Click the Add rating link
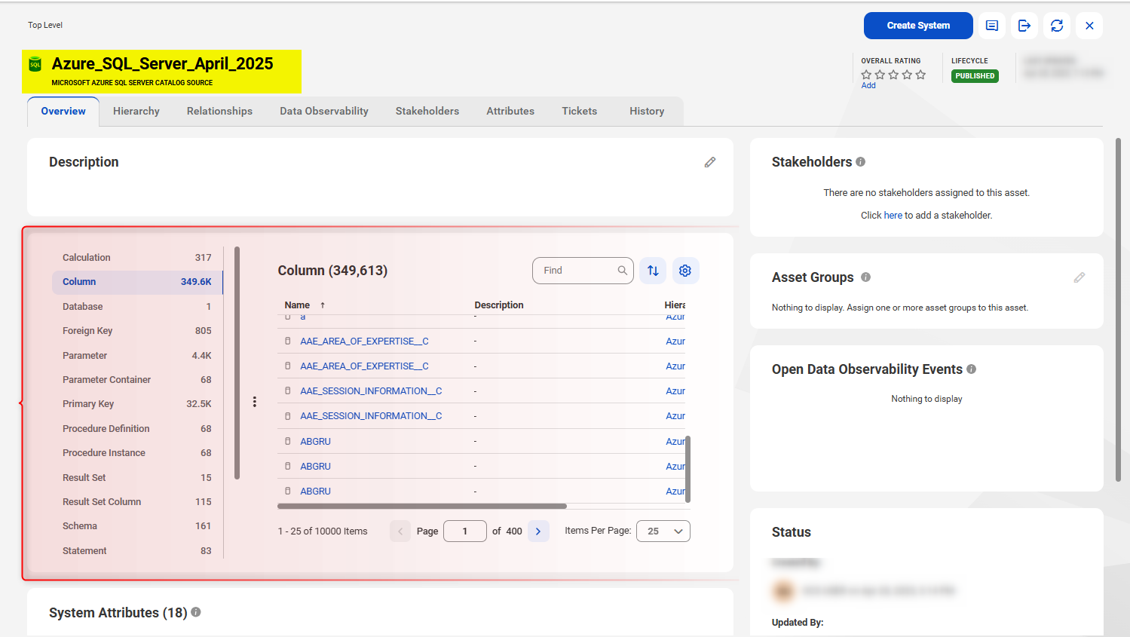This screenshot has height=637, width=1130. pyautogui.click(x=868, y=85)
